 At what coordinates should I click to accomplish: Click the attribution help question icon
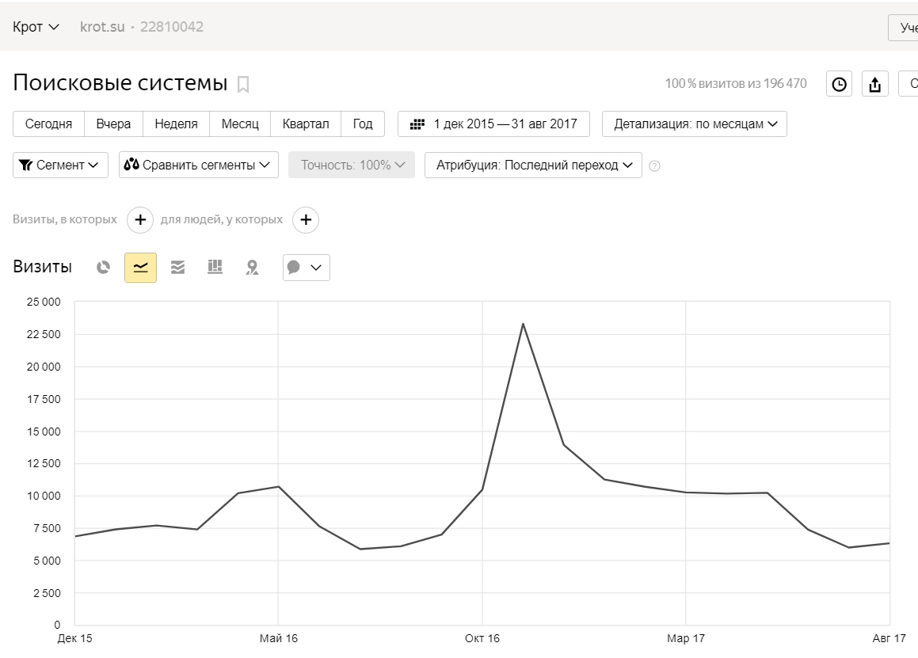(654, 166)
